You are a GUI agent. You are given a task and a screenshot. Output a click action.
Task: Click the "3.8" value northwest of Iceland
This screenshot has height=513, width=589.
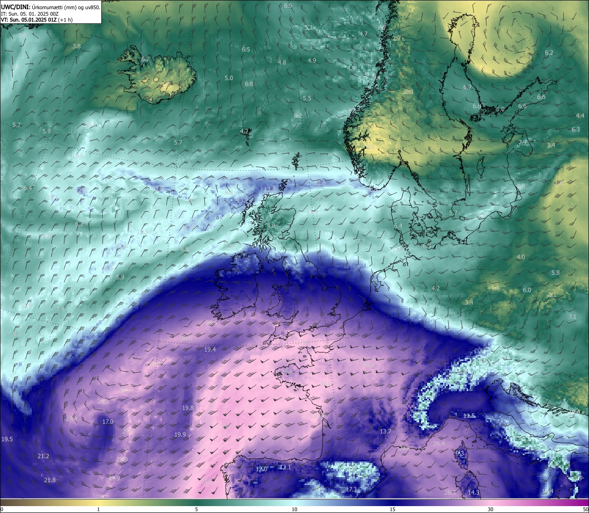pos(76,46)
